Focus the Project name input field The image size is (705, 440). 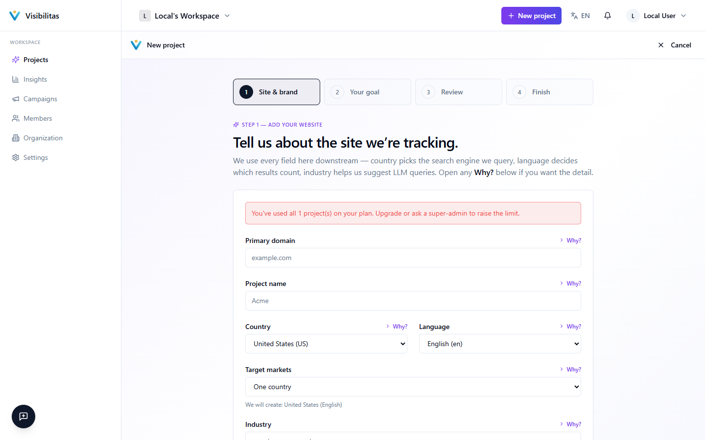[x=413, y=301]
